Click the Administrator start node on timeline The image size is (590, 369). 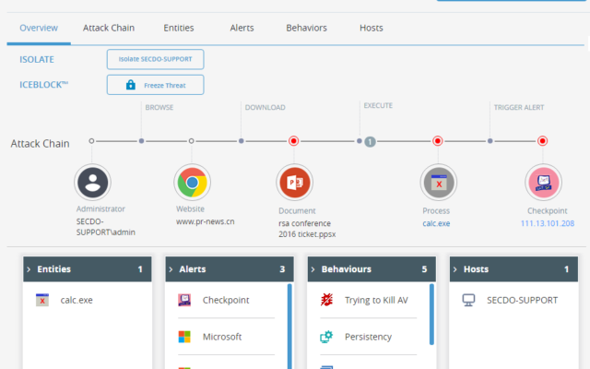pos(91,141)
